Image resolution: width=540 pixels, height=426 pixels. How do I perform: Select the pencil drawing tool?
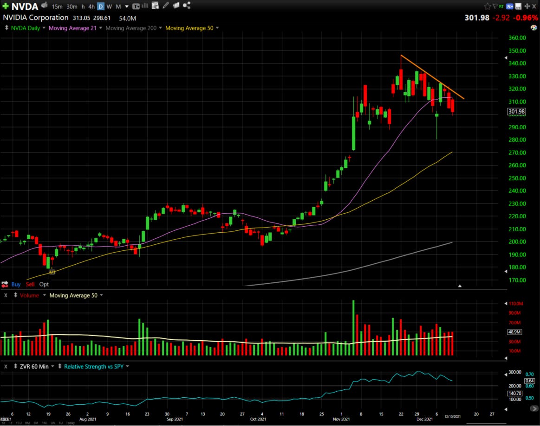pyautogui.click(x=166, y=5)
